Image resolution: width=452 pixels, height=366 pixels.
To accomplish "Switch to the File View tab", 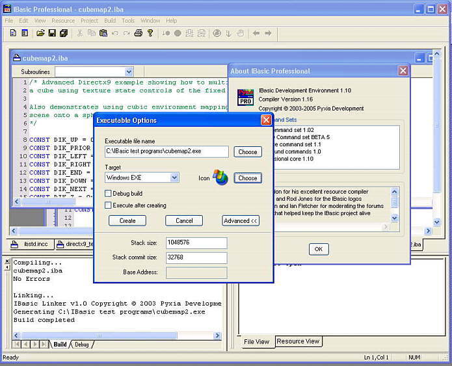I will (256, 342).
